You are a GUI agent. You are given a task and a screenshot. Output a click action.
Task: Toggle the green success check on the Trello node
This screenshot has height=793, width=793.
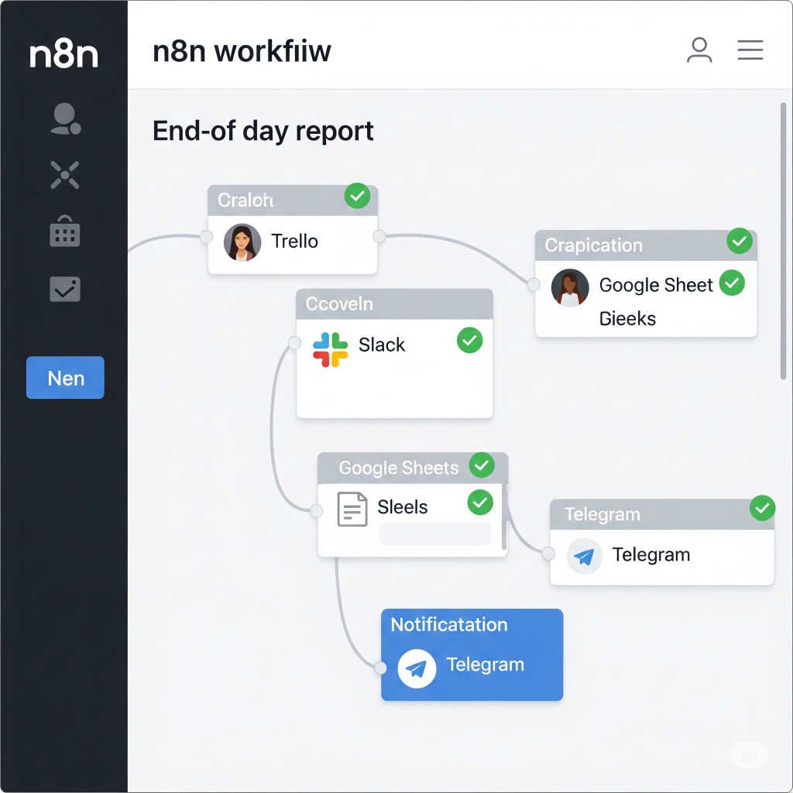(x=357, y=197)
